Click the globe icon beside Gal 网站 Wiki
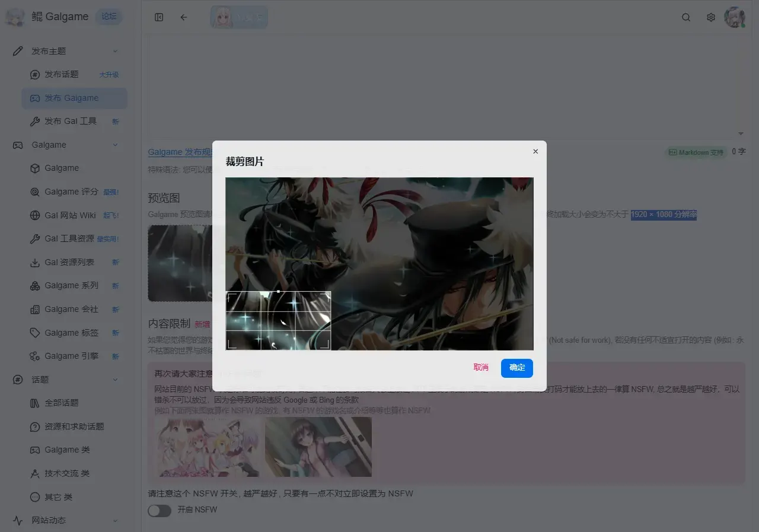The image size is (759, 532). tap(35, 215)
